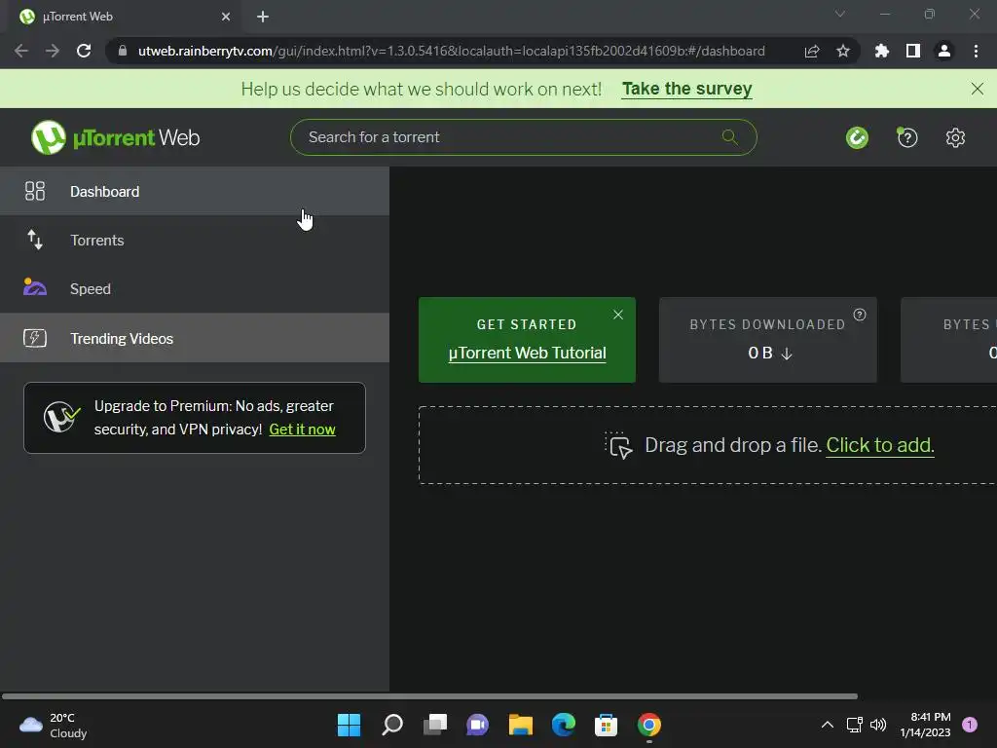Click the search magnifier icon in torrent search

730,136
